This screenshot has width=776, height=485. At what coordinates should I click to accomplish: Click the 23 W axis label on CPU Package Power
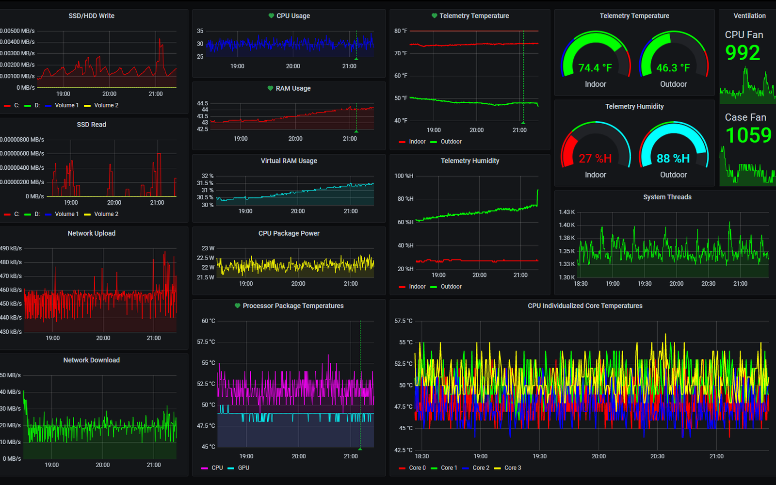click(x=208, y=248)
